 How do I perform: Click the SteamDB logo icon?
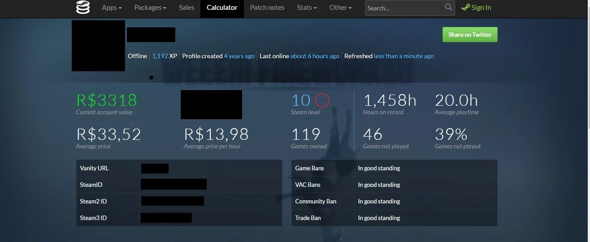(83, 8)
